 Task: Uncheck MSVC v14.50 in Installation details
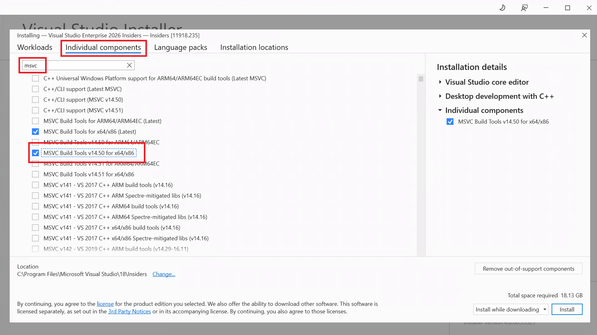coord(450,122)
